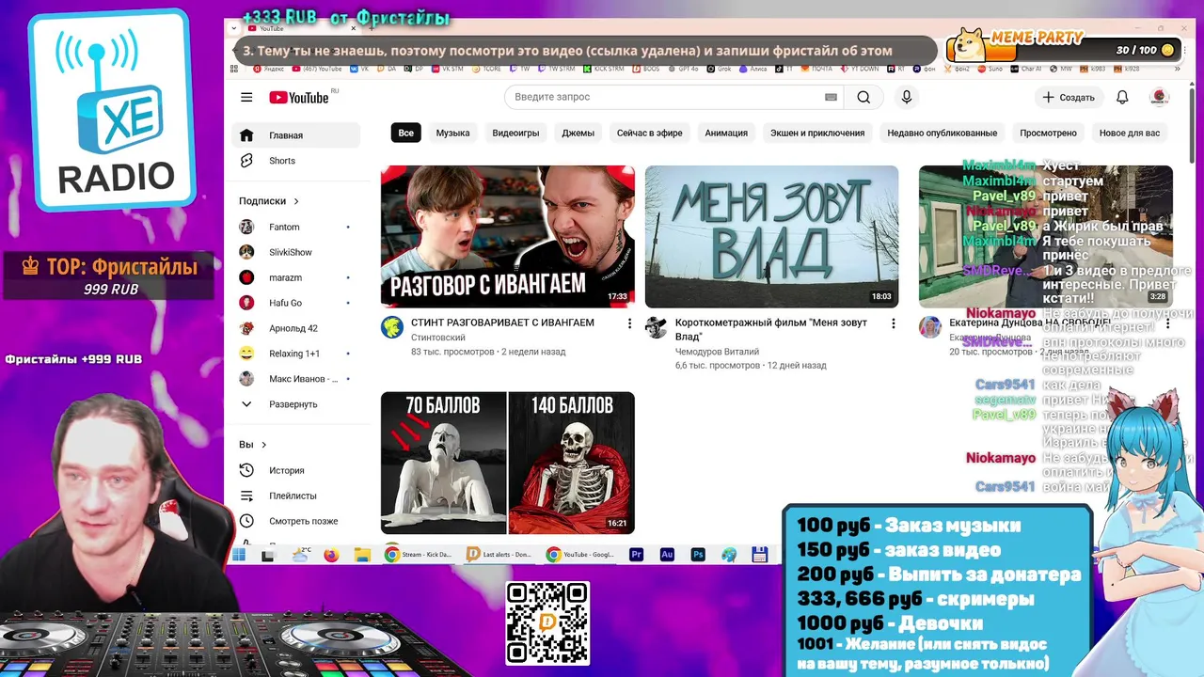This screenshot has width=1204, height=677.
Task: Select the Видеоигры filter chip
Action: [x=515, y=133]
